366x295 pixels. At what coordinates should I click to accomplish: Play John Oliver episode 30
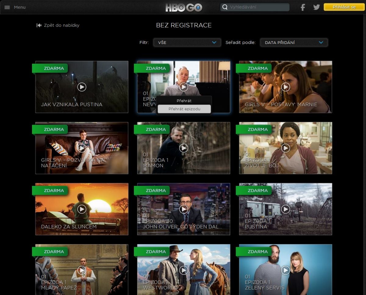[184, 209]
